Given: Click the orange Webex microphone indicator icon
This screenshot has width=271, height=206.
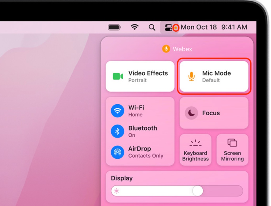Looking at the screenshot, I should [166, 49].
